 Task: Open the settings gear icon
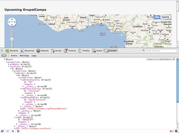pos(176,131)
